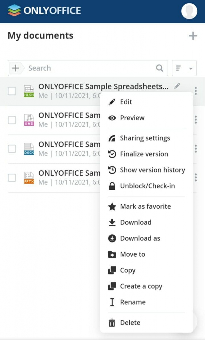The image size is (205, 340).
Task: Open the DOCX document file icon
Action: [29, 148]
